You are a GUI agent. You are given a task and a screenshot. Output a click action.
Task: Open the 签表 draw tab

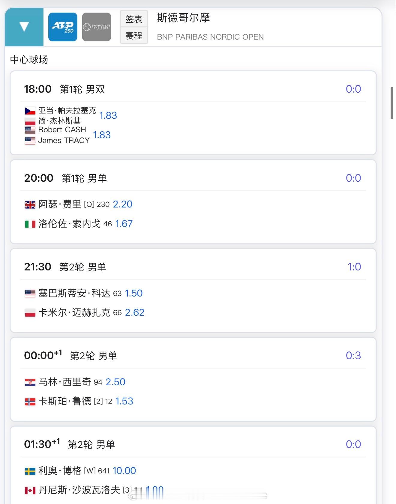tap(134, 19)
